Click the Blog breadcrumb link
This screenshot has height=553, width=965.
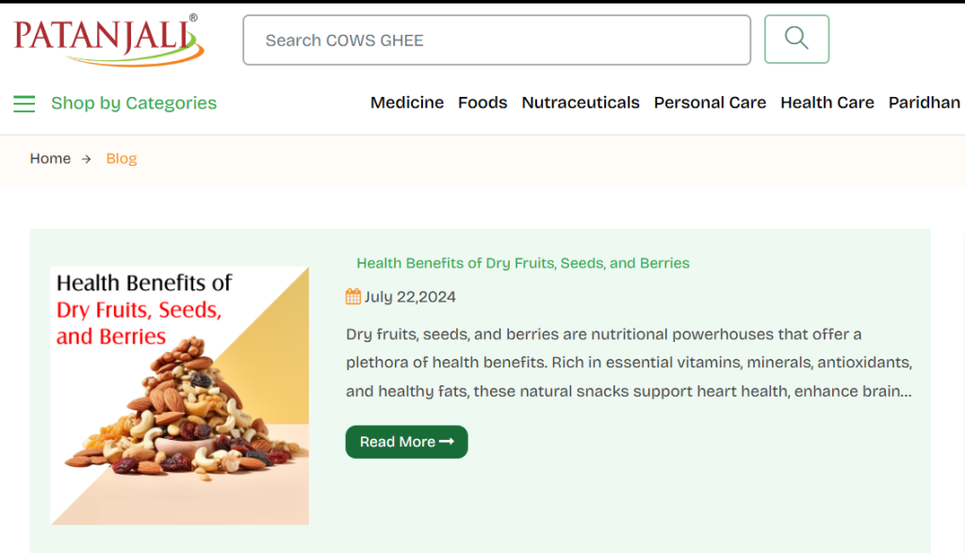[122, 158]
